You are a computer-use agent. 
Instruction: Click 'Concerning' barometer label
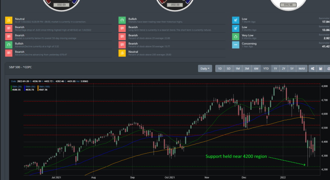pyautogui.click(x=249, y=43)
